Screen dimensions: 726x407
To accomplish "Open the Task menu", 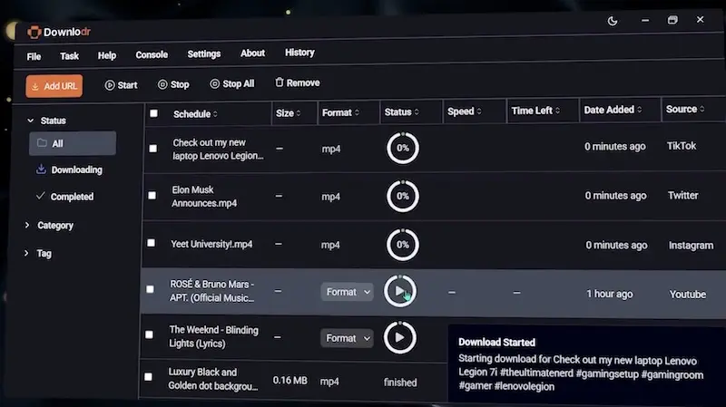I will [x=70, y=56].
